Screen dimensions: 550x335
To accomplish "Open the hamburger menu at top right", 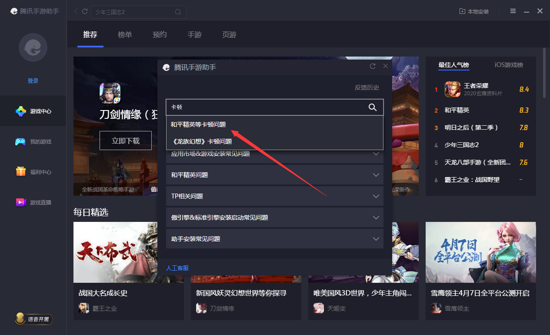I will tap(513, 11).
